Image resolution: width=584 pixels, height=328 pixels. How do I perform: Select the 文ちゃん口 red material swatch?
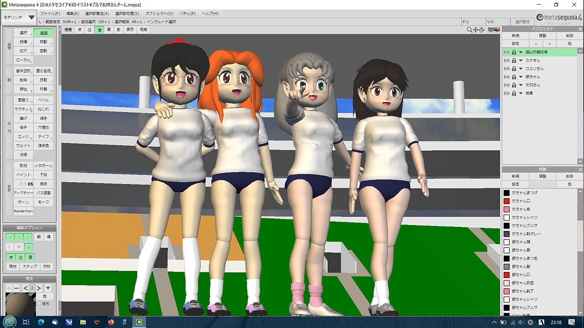pos(506,201)
